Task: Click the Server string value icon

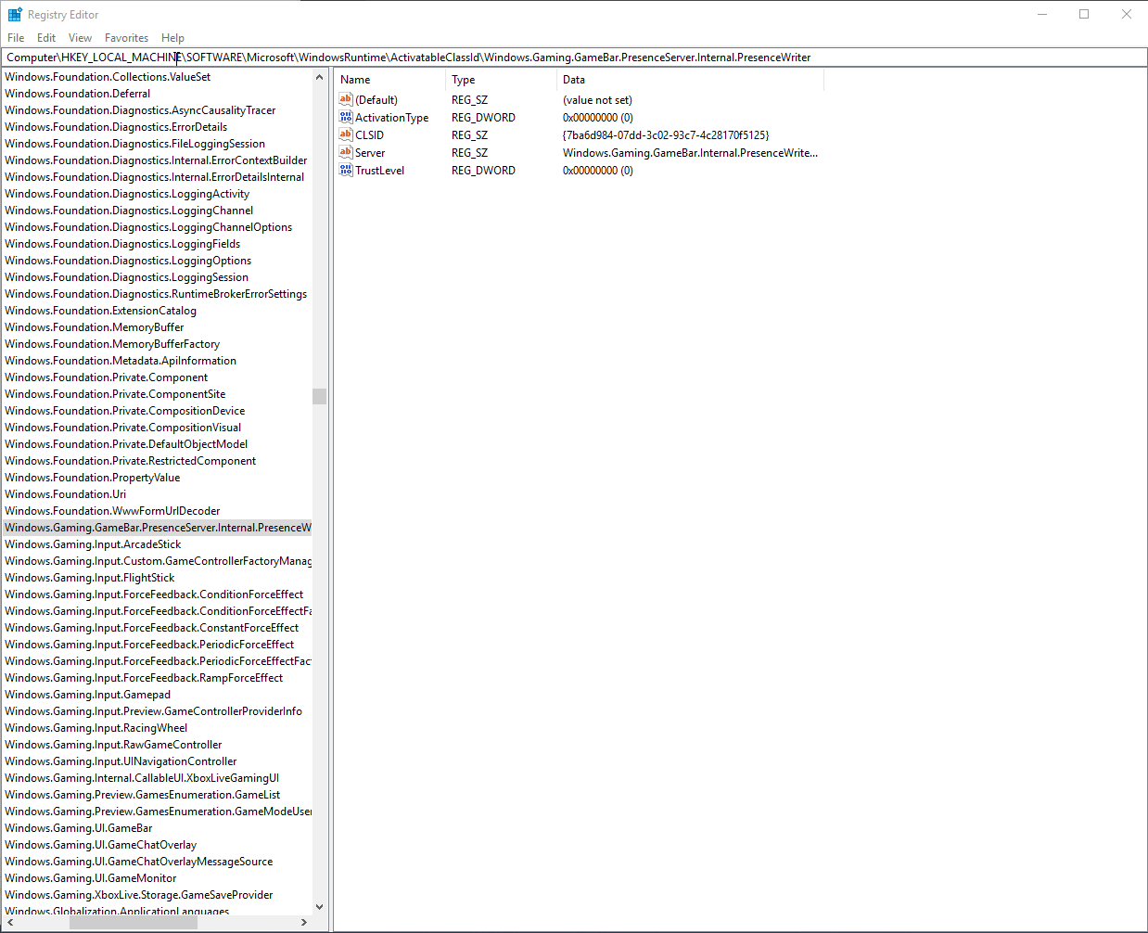Action: click(x=346, y=152)
